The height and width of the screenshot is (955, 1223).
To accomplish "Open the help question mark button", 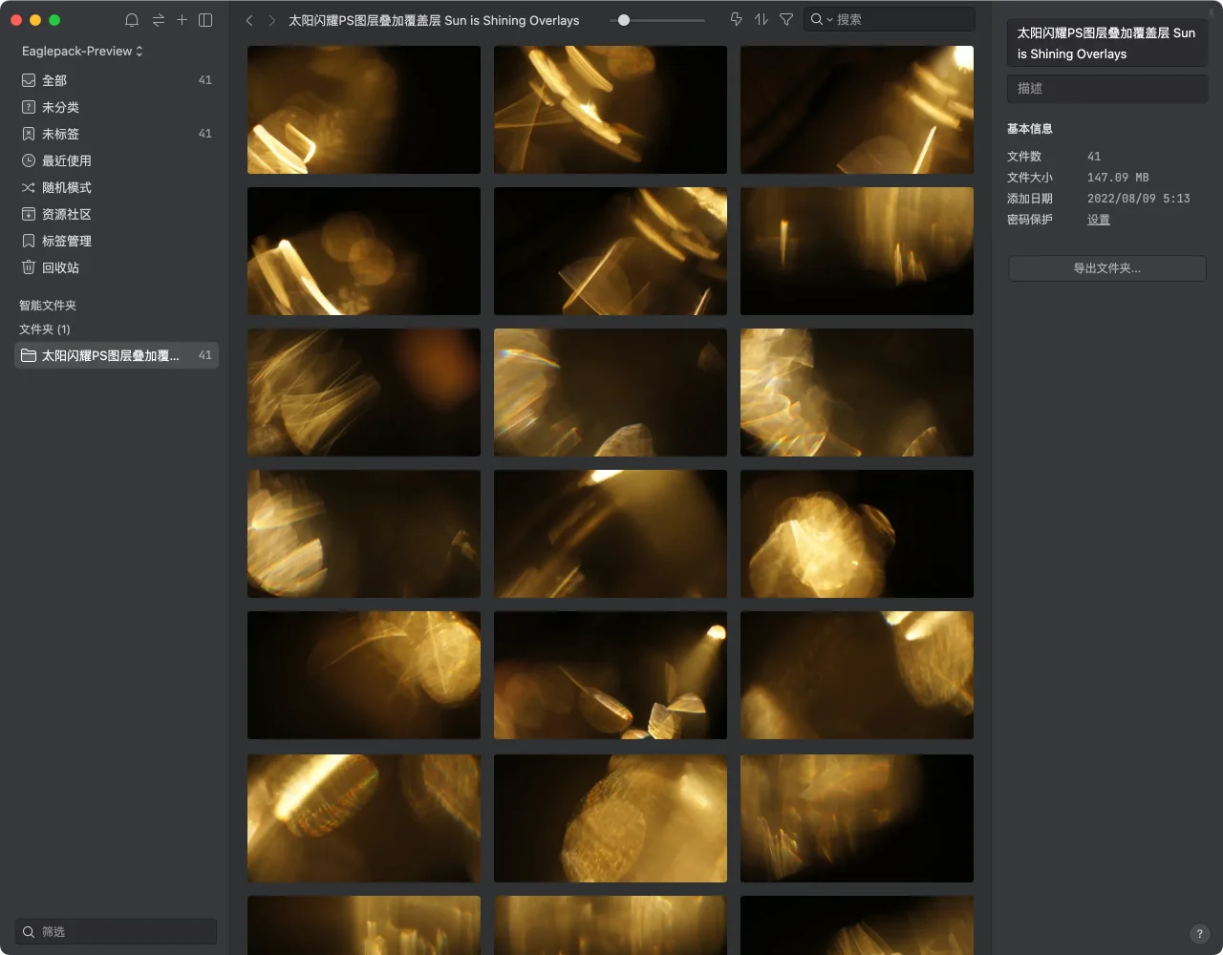I will click(x=1200, y=934).
